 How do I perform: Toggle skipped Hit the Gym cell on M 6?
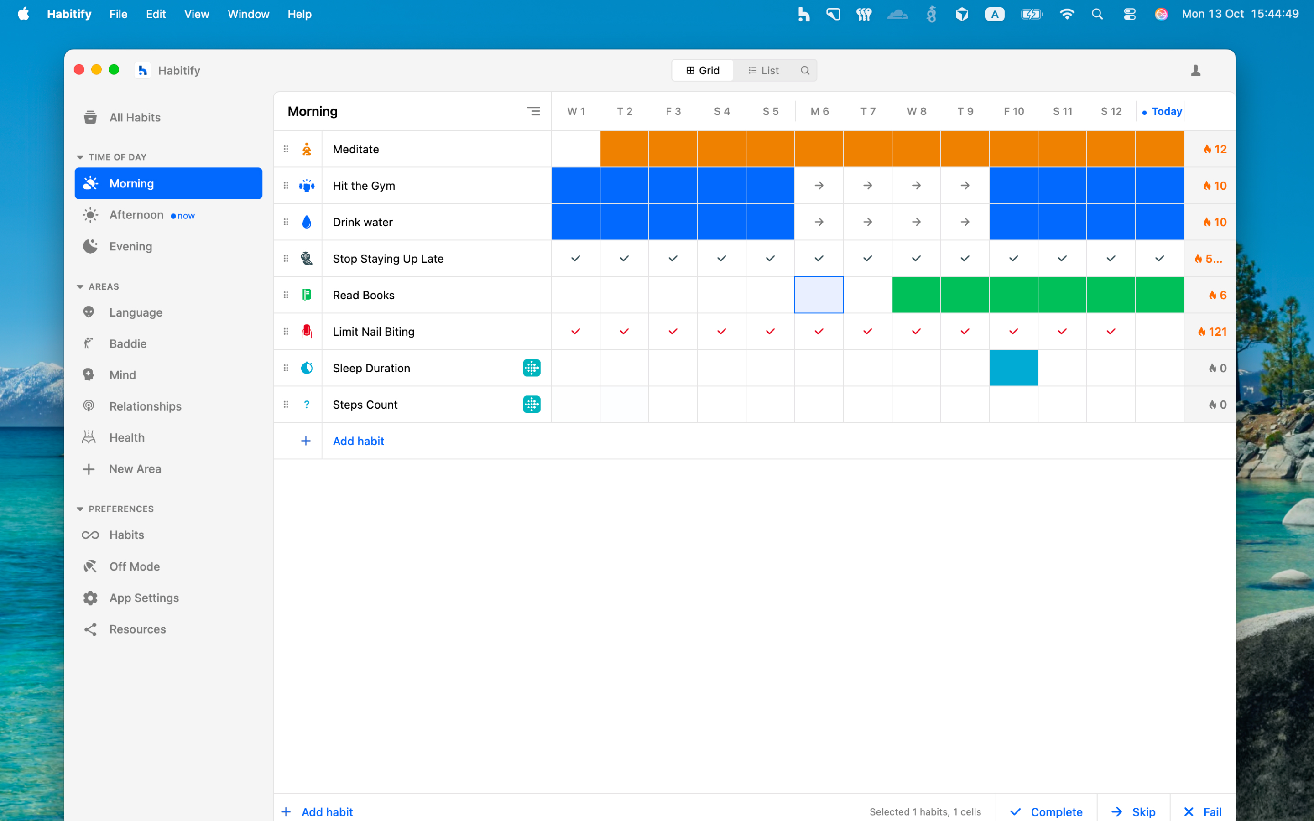[819, 186]
